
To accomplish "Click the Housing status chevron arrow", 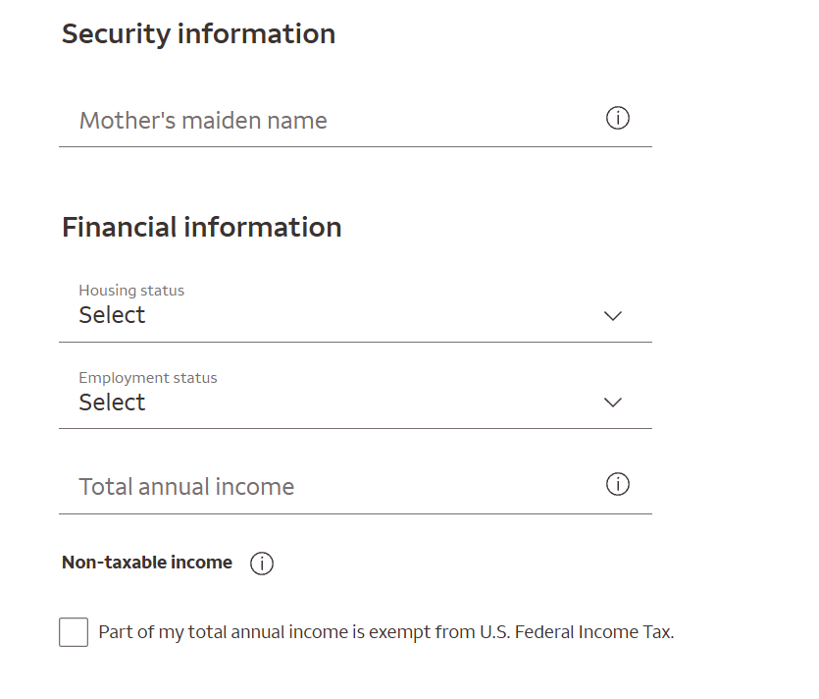I will click(613, 316).
